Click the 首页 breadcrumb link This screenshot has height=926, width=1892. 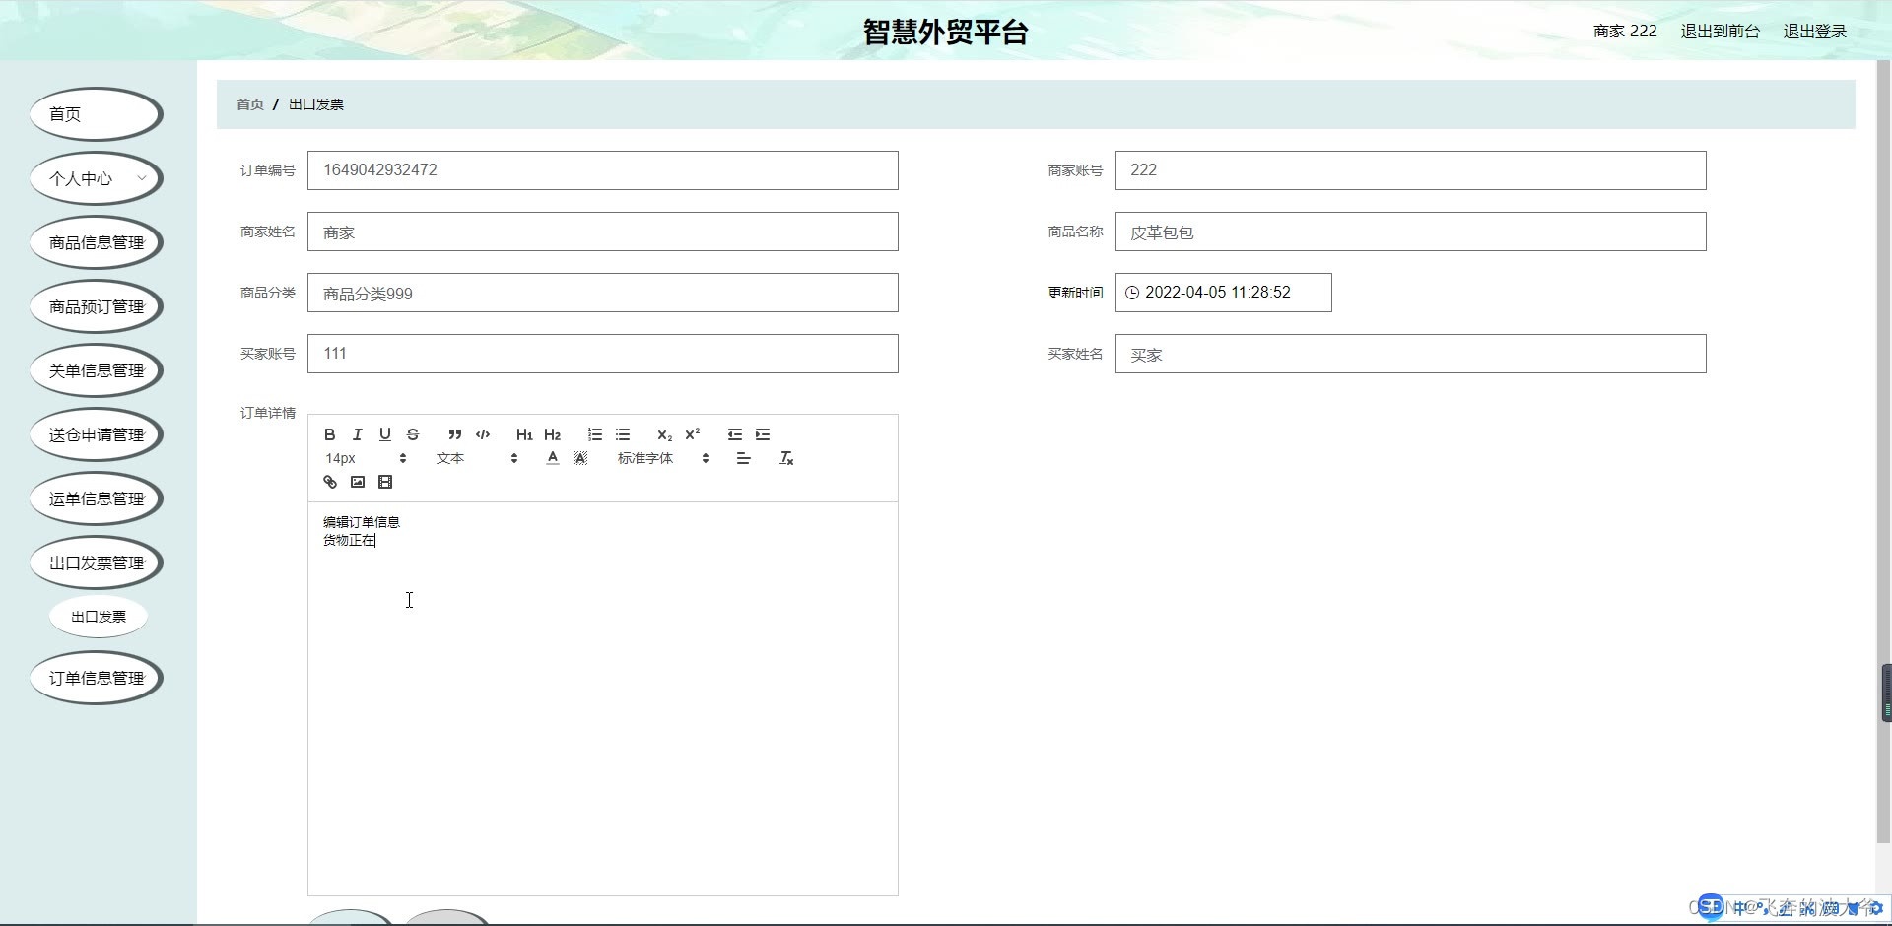(x=250, y=104)
